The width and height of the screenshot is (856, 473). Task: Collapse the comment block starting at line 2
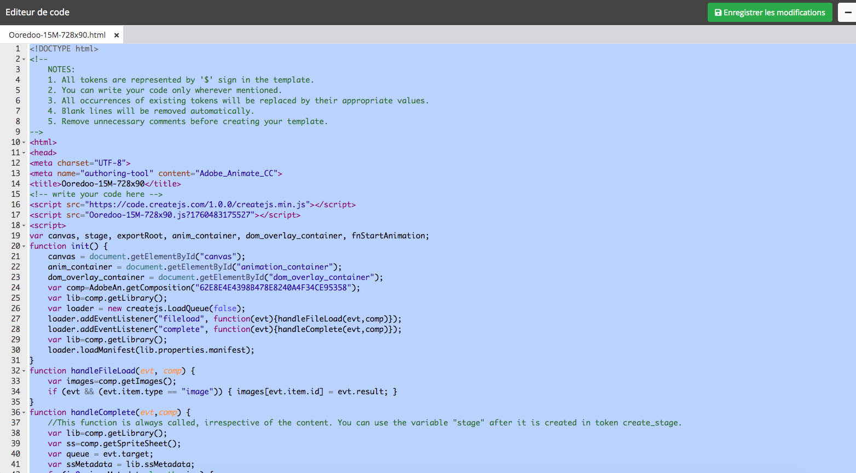[24, 59]
